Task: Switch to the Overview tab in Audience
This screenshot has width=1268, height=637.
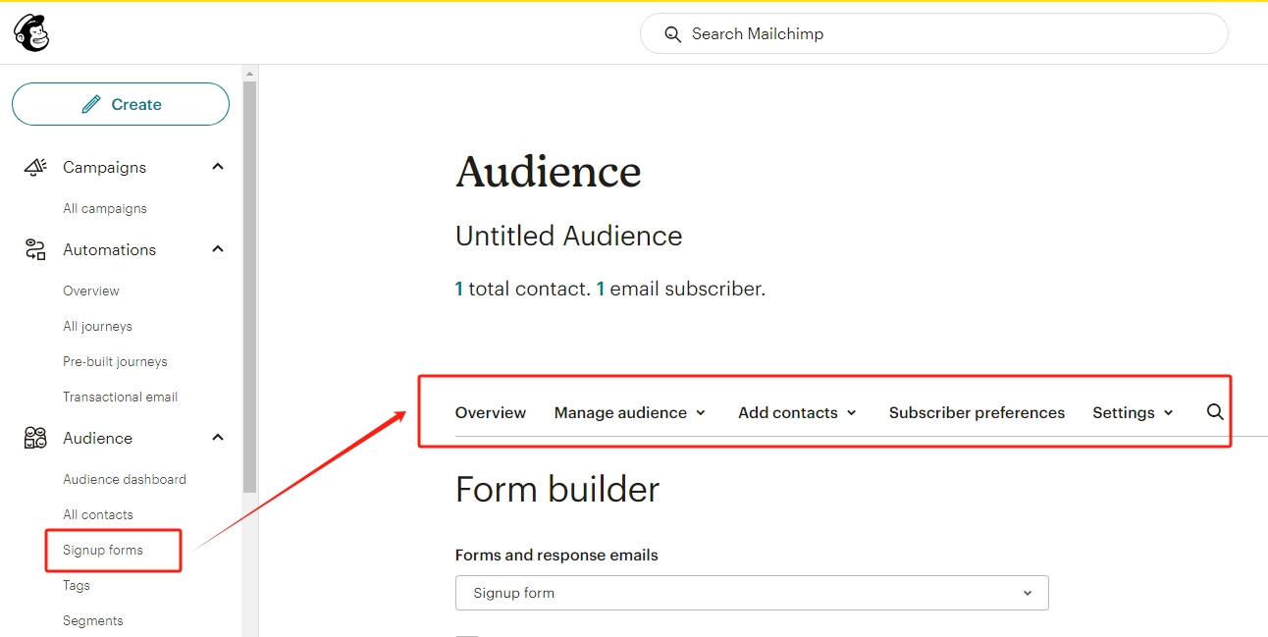Action: tap(491, 412)
